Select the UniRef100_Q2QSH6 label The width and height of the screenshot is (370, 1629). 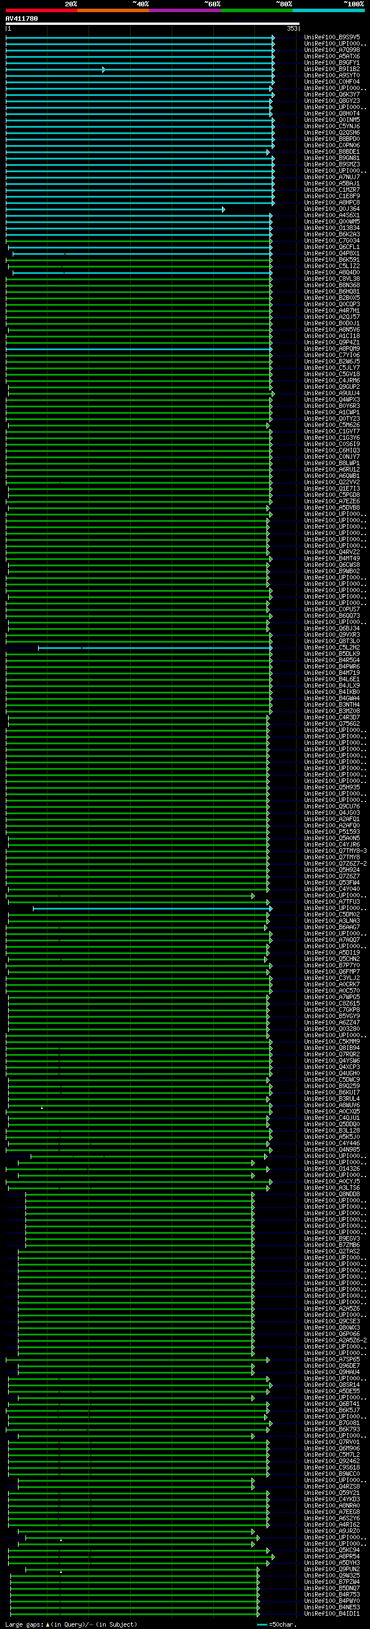[x=332, y=133]
